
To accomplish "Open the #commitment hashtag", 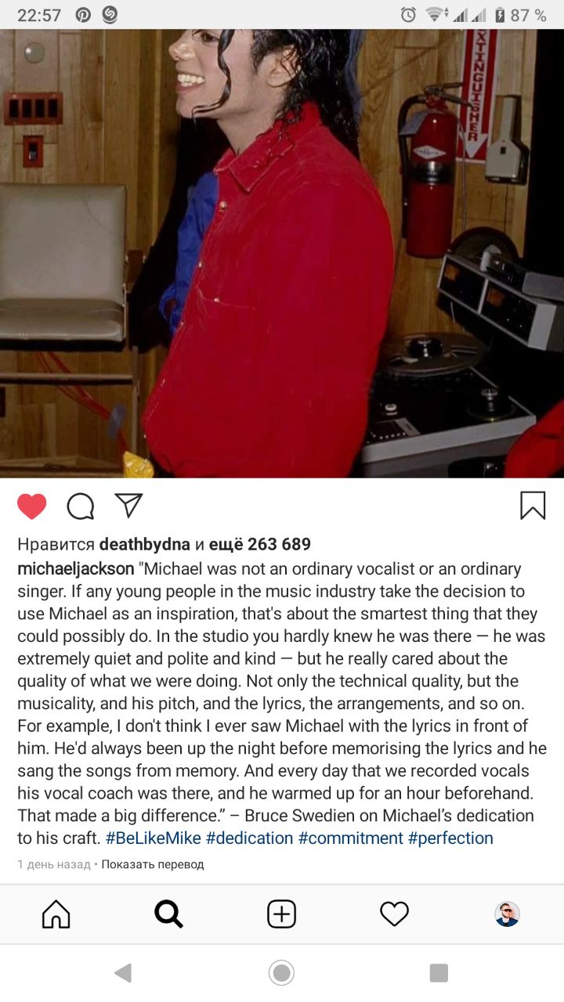I will 351,838.
